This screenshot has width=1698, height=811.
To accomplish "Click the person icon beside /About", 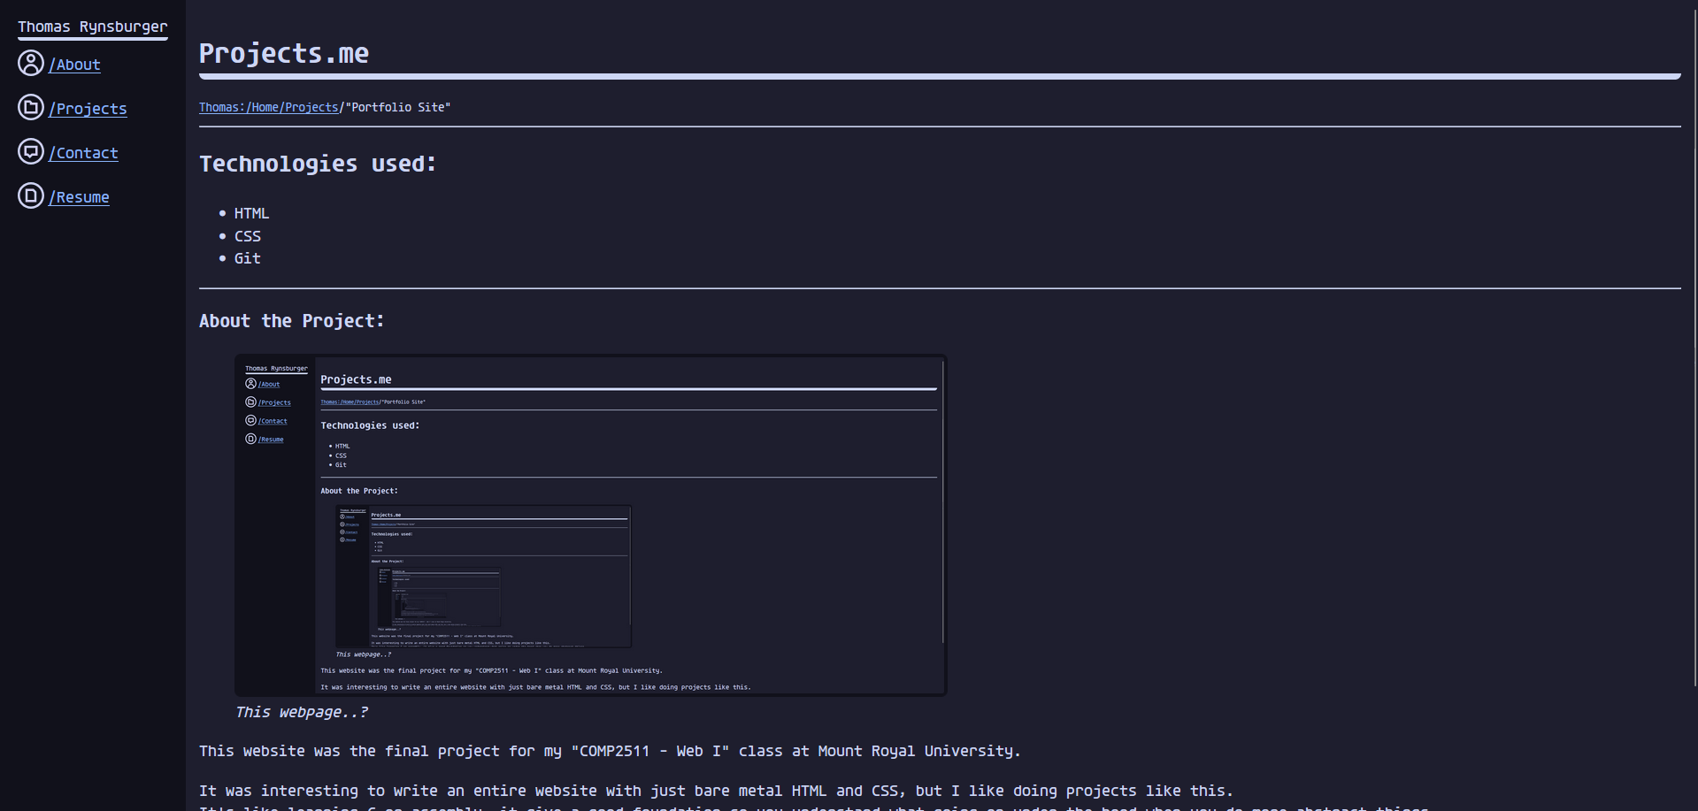I will pyautogui.click(x=31, y=64).
